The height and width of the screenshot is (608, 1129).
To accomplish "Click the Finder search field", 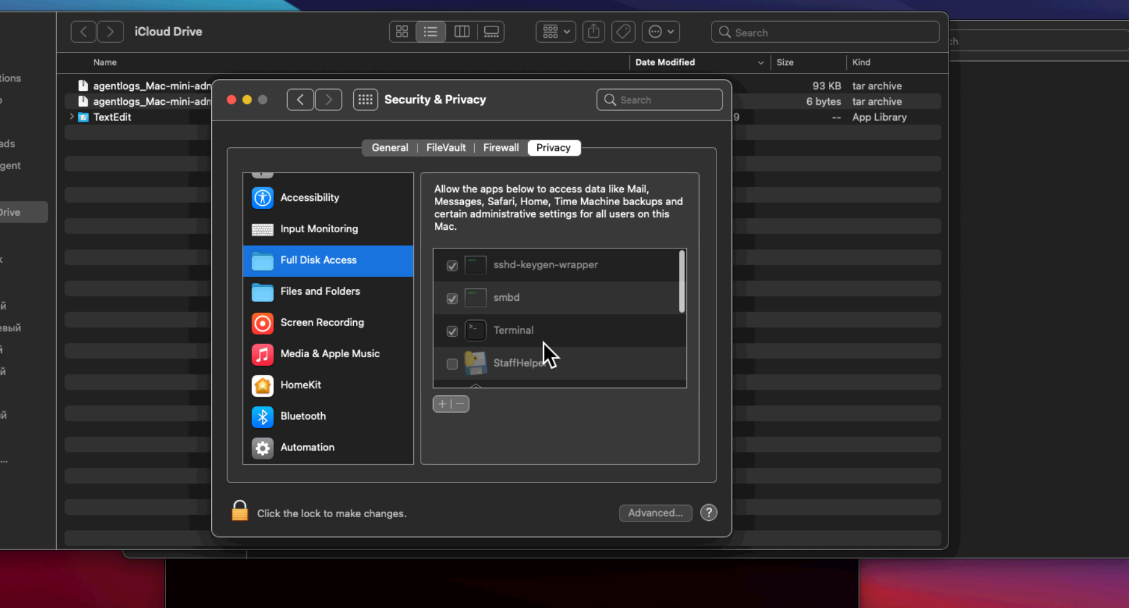I will point(825,32).
